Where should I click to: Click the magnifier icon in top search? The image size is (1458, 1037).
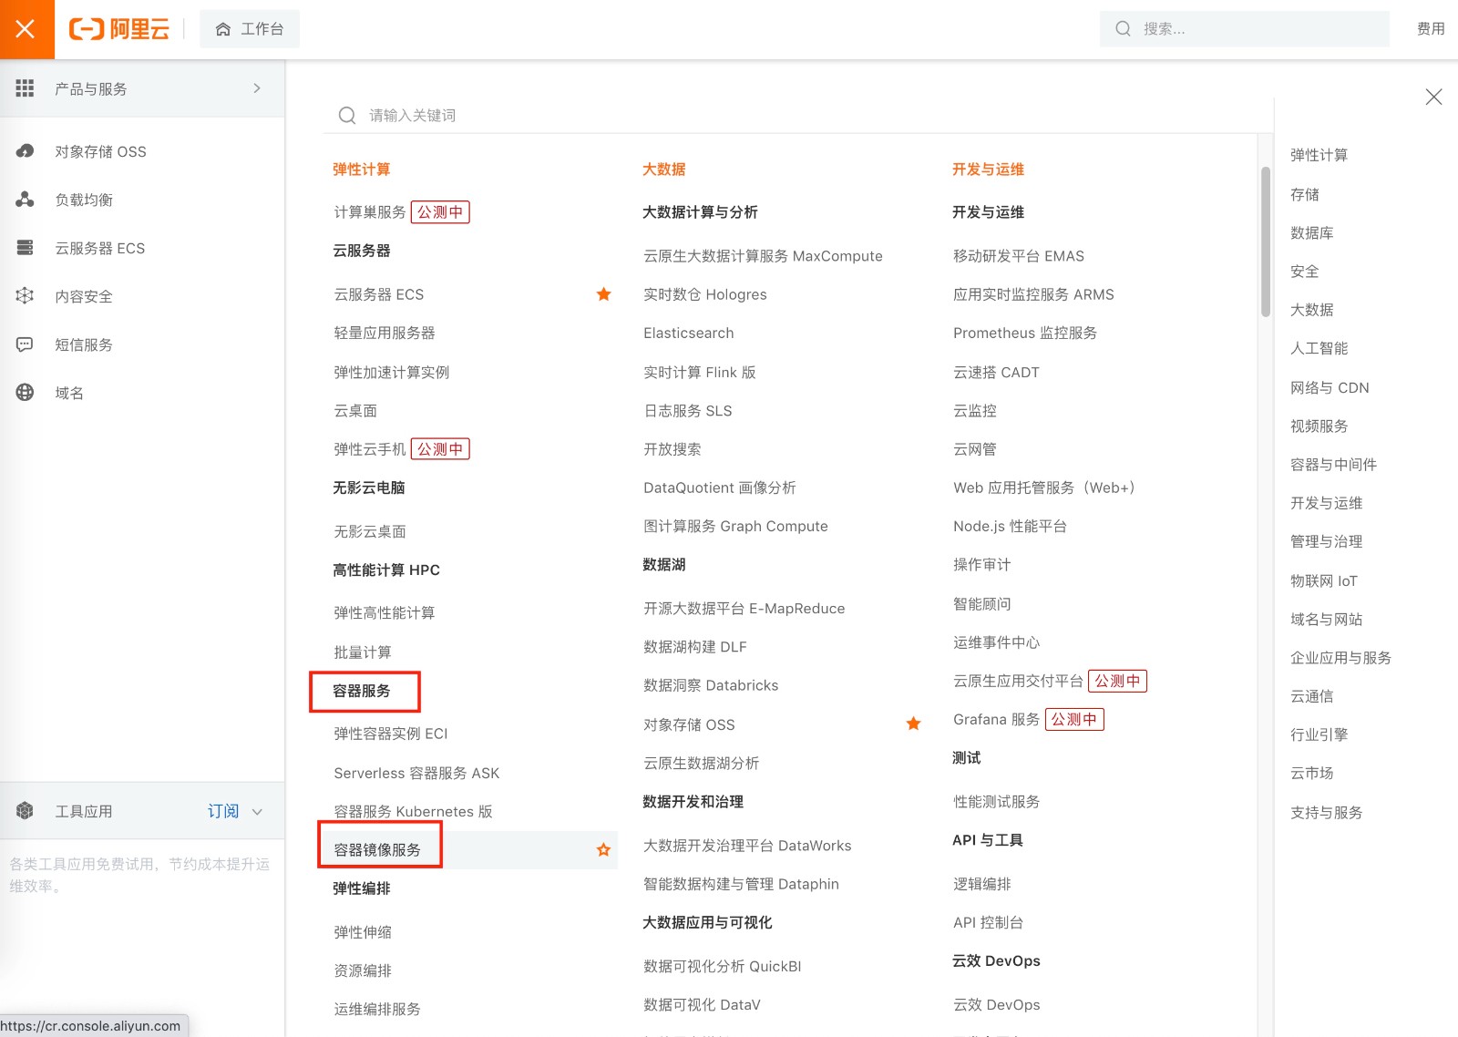[x=1124, y=29]
